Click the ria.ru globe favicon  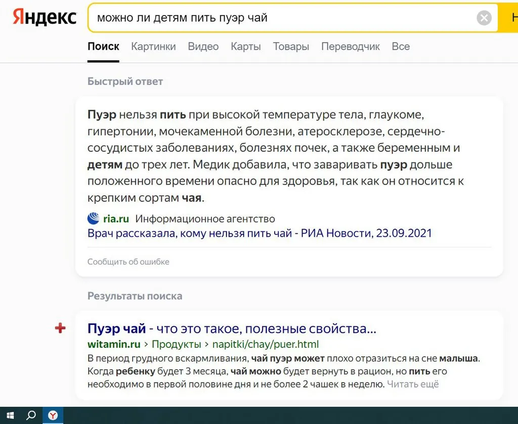[94, 219]
